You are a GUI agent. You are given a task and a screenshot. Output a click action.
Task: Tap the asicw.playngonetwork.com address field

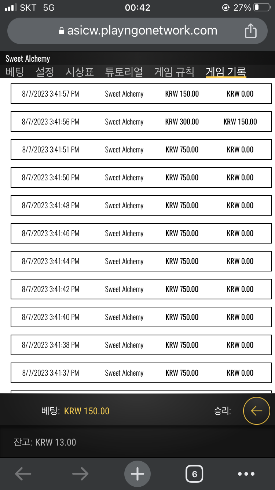coord(137,31)
